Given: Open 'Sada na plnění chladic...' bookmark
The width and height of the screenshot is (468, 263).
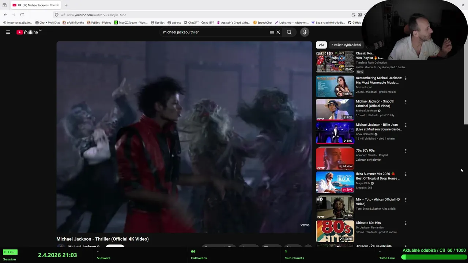Looking at the screenshot, I should [328, 23].
